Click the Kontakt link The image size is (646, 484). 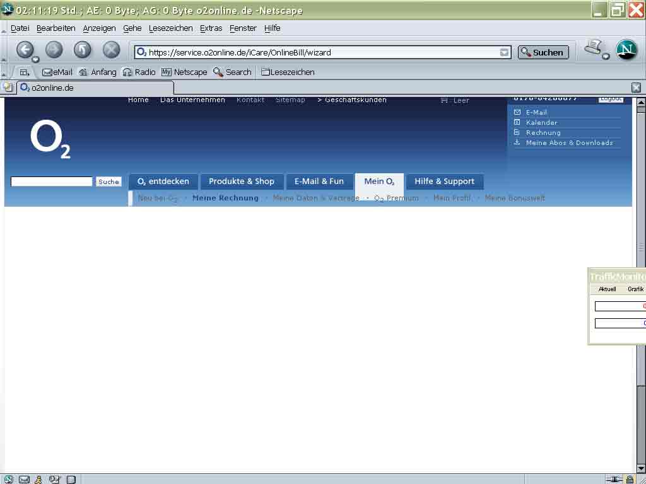tap(250, 100)
